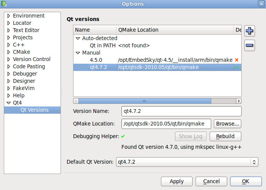Select Designer in the options tree
Image resolution: width=266 pixels, height=190 pixels.
(x=24, y=81)
